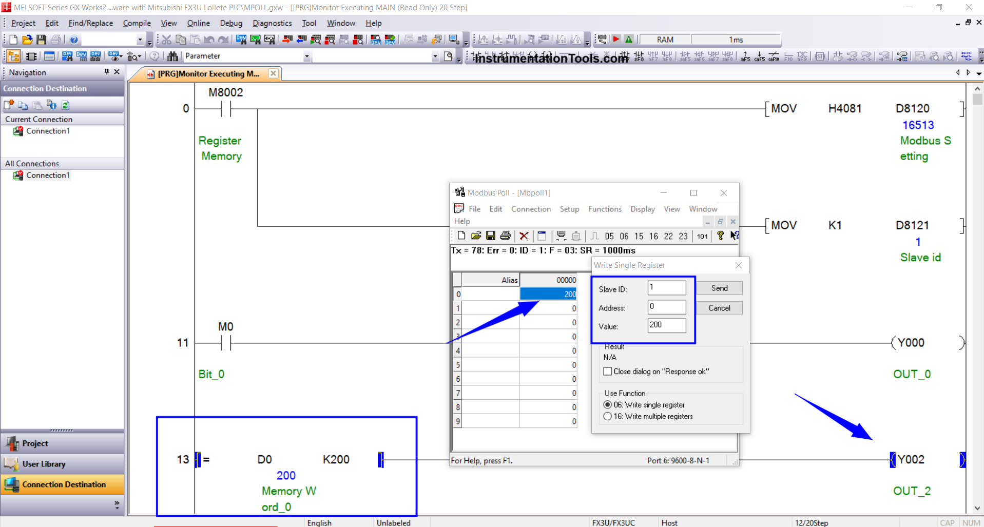Click the 06 write register toolbar button
The width and height of the screenshot is (984, 527).
(x=624, y=236)
